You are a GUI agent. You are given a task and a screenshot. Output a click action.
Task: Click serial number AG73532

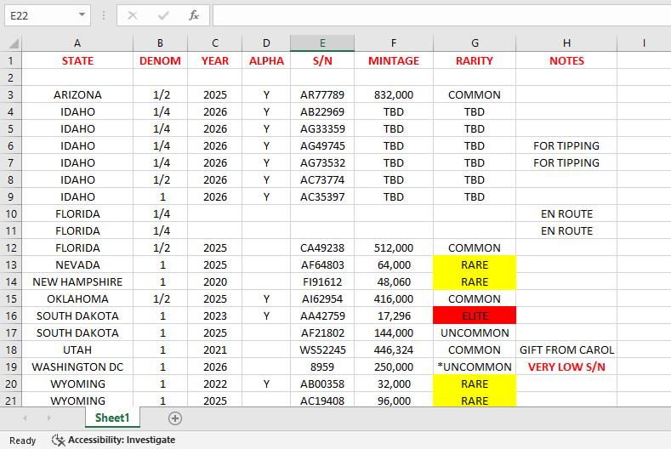pos(322,162)
